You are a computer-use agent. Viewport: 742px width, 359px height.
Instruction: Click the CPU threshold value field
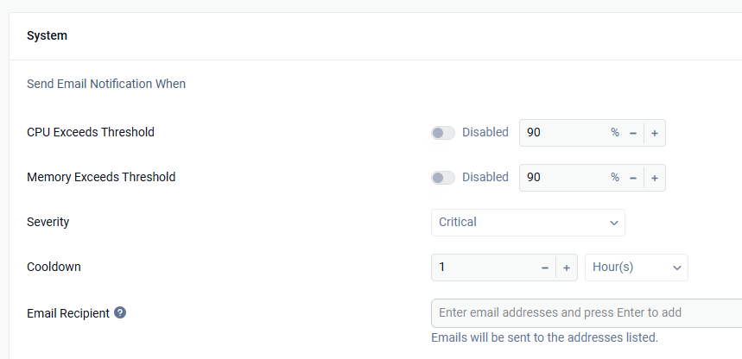pos(563,133)
